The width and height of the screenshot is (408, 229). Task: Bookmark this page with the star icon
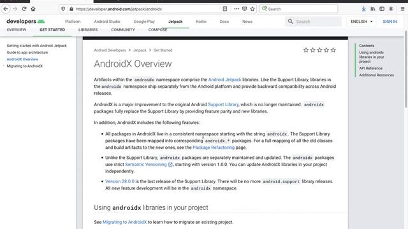point(252,9)
